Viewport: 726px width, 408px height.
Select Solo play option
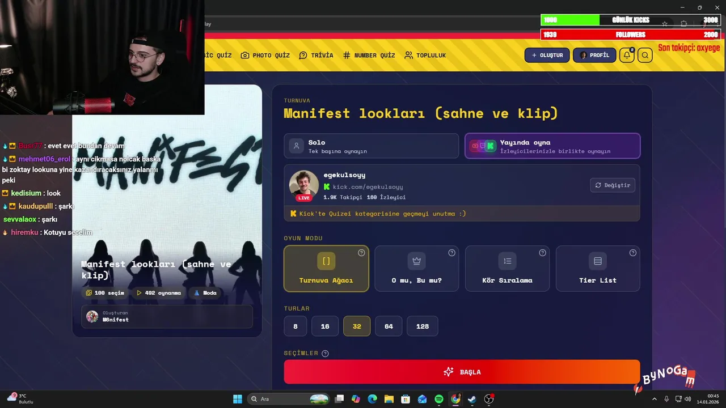372,146
